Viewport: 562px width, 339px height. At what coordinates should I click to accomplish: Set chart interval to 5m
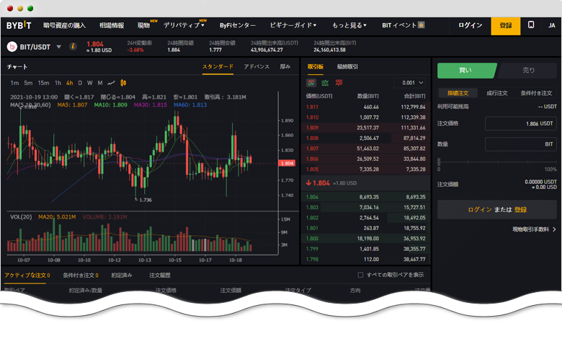[28, 83]
